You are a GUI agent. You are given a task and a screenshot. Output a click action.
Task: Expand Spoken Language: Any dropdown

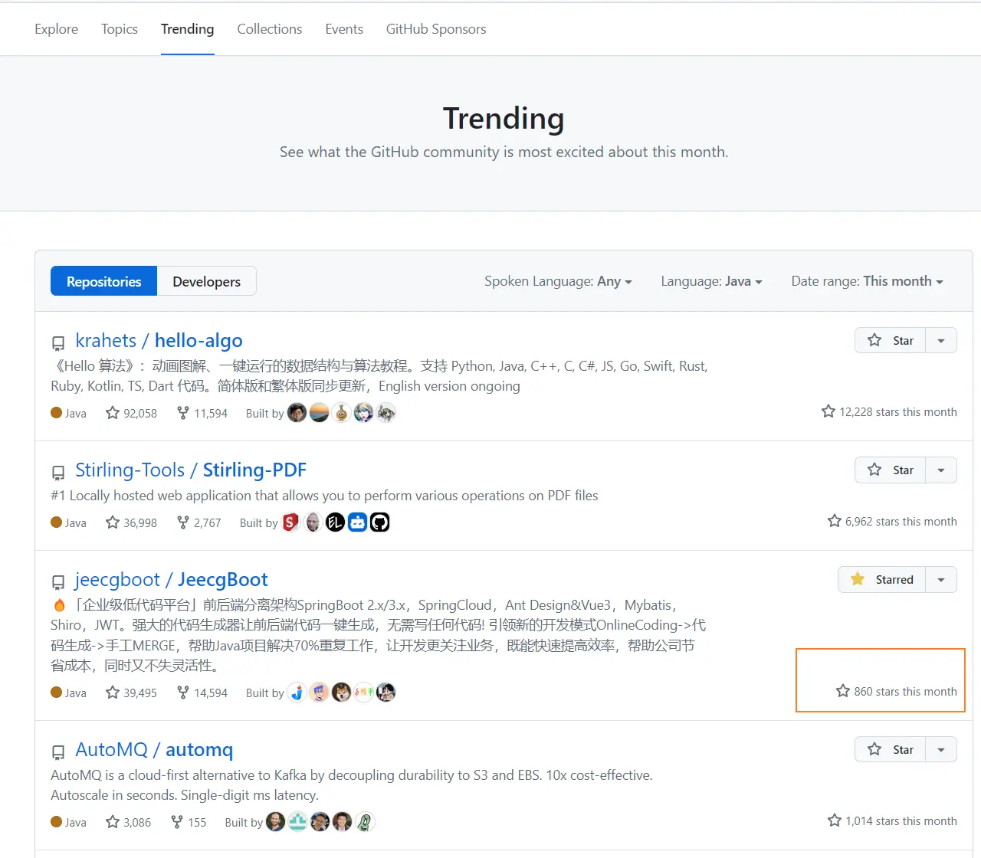click(x=558, y=281)
